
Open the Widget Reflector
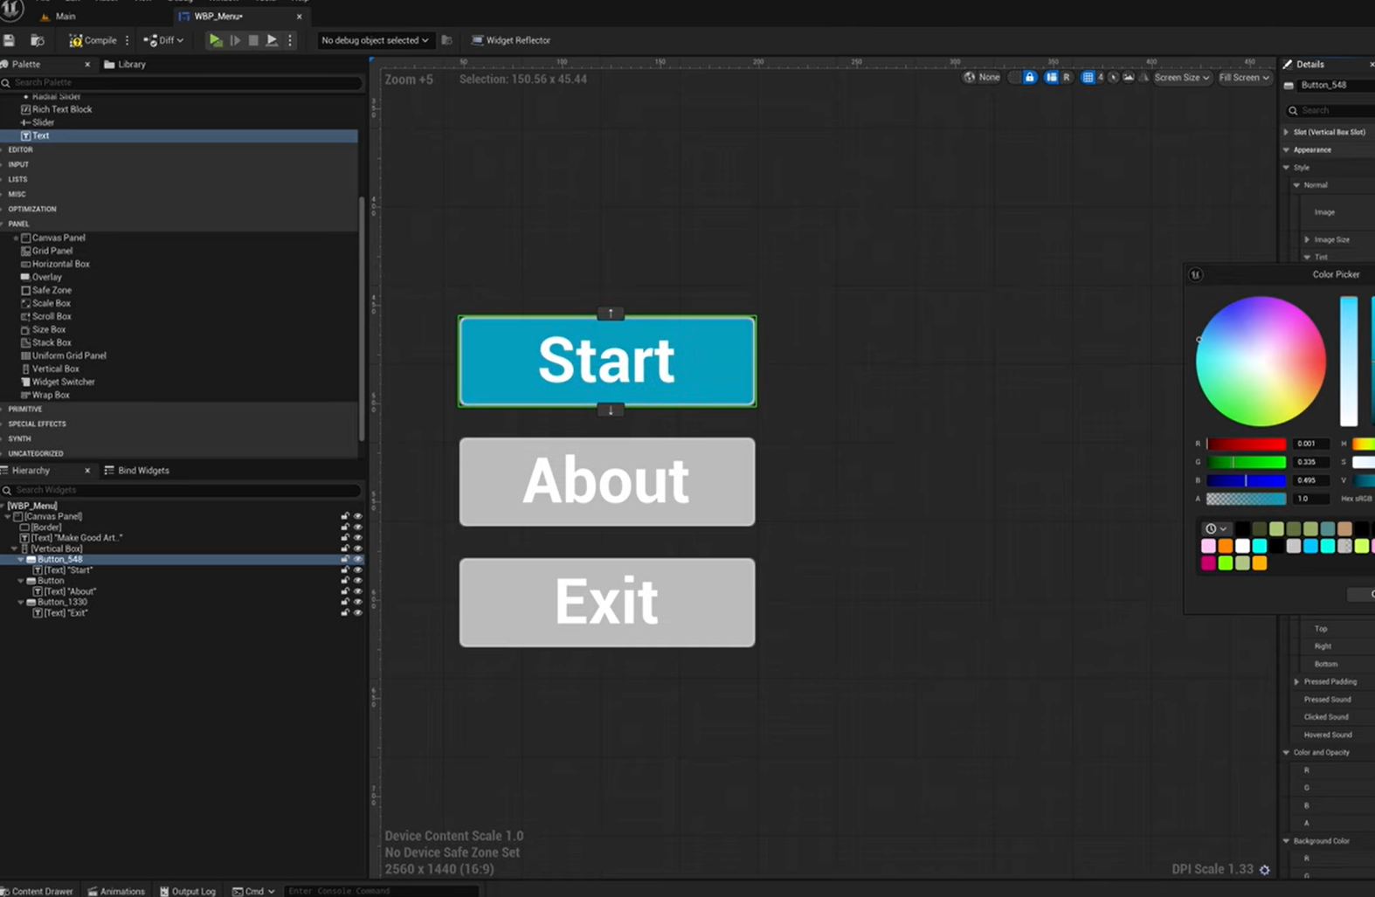[x=511, y=40]
